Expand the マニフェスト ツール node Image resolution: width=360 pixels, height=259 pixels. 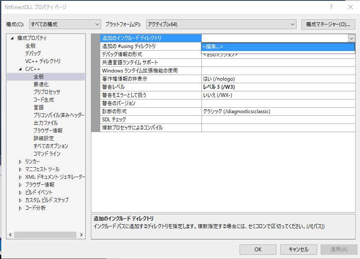tap(20, 169)
